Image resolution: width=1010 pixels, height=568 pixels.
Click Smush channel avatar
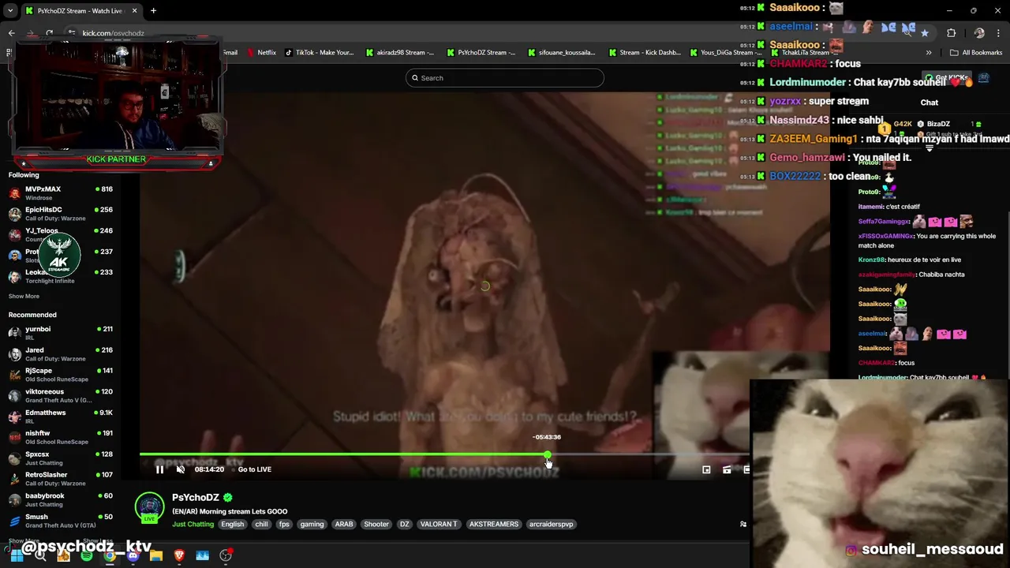pyautogui.click(x=15, y=521)
